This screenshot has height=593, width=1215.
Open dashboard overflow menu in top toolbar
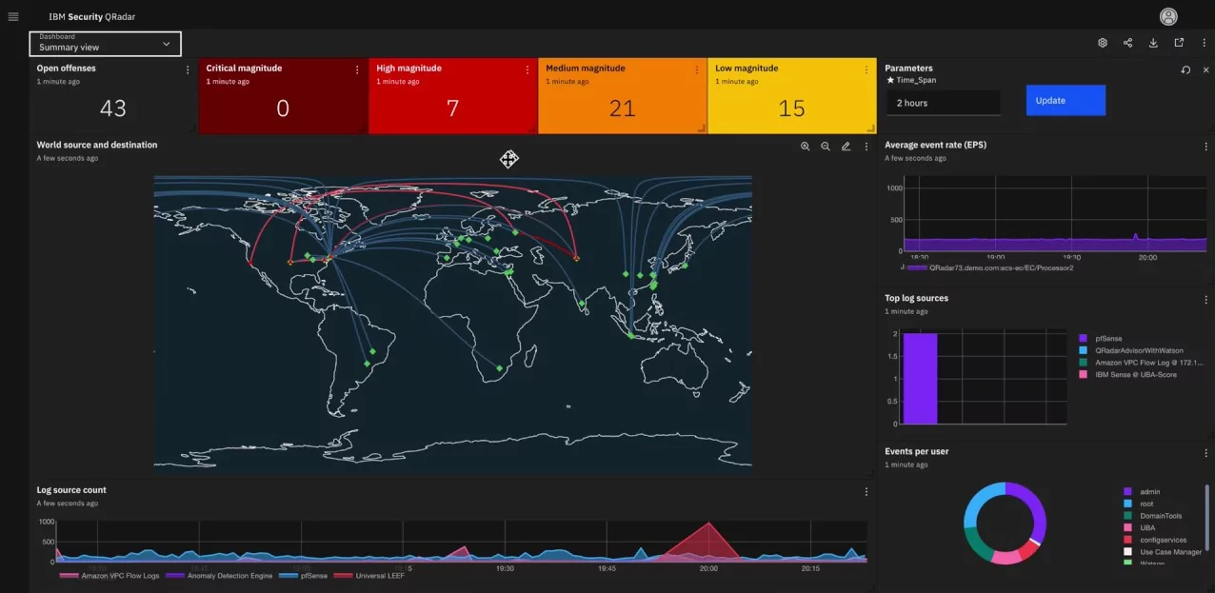1205,43
